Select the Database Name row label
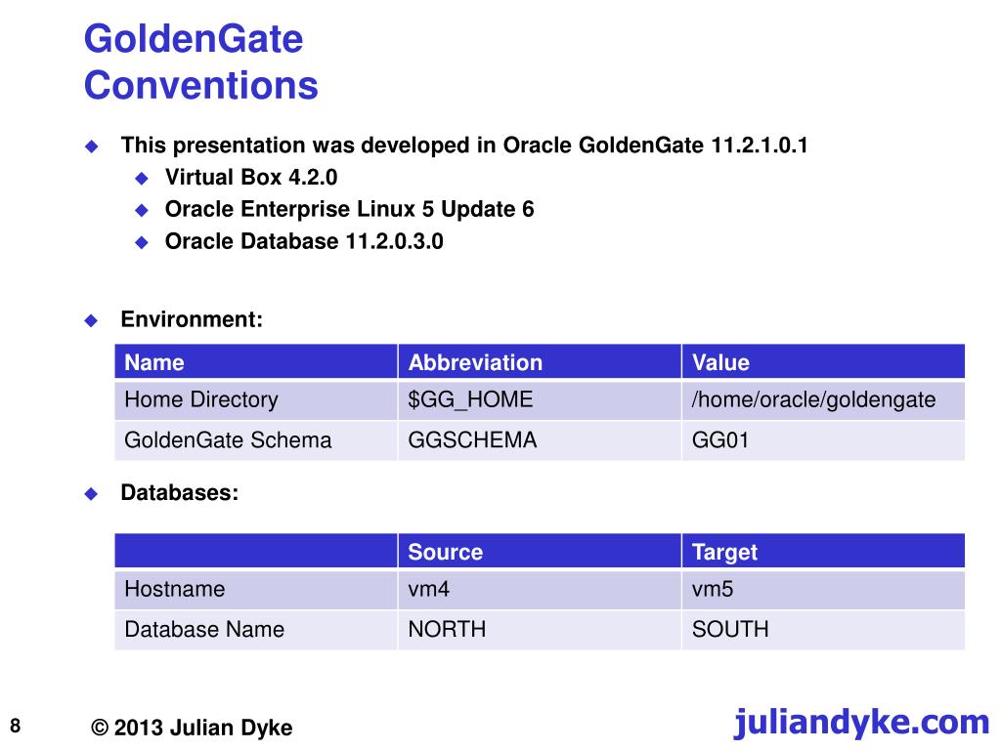Viewport: 1001px width, 750px height. pos(256,630)
